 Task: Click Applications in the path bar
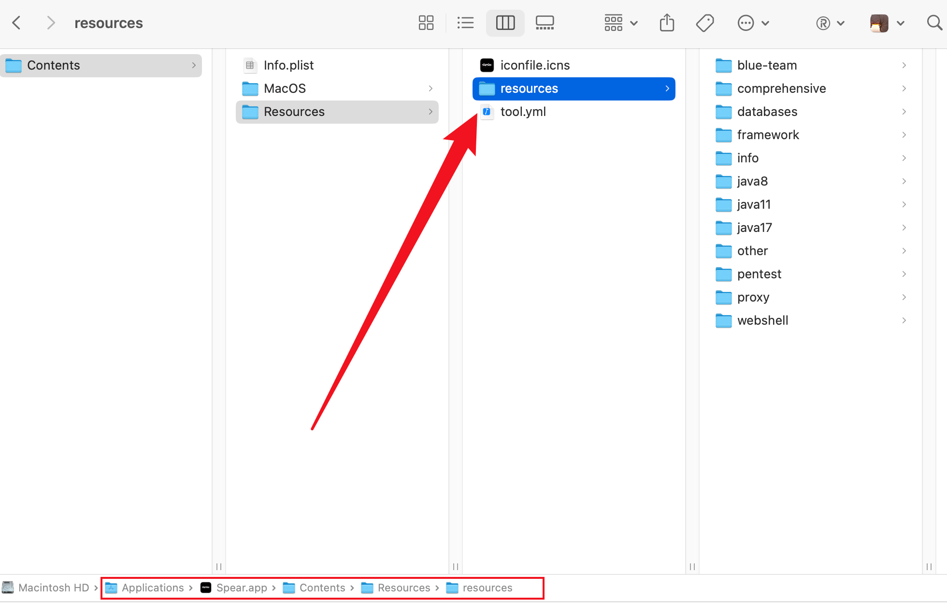[152, 588]
